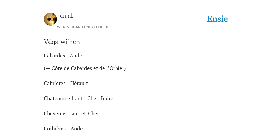Click the "drank" author name
This screenshot has height=138, width=277.
point(67,16)
